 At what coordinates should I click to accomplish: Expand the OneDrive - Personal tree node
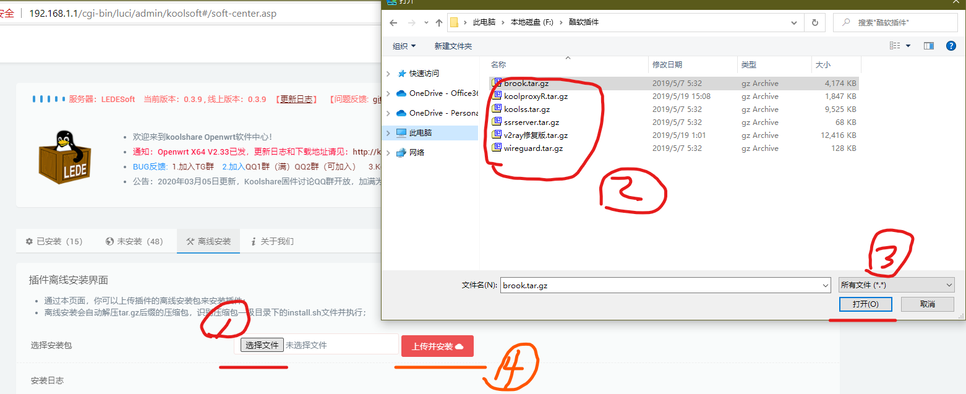pyautogui.click(x=388, y=113)
